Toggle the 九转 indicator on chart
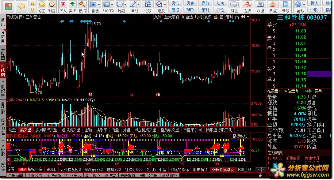This screenshot has width=334, height=180. coord(158,17)
